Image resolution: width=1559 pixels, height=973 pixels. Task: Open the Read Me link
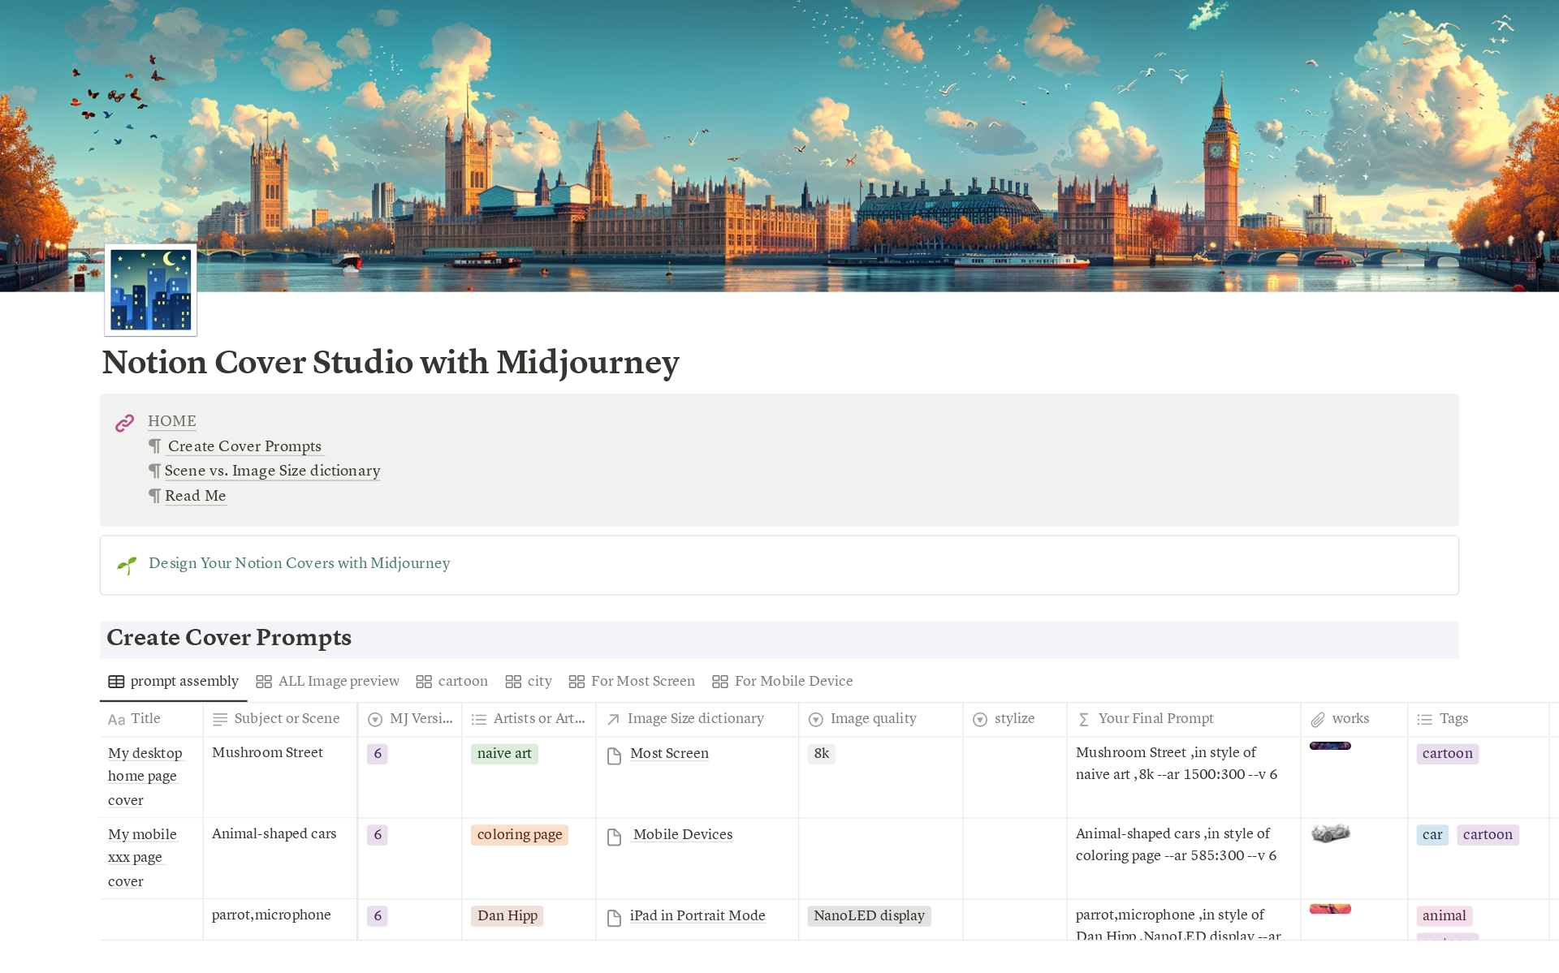195,497
